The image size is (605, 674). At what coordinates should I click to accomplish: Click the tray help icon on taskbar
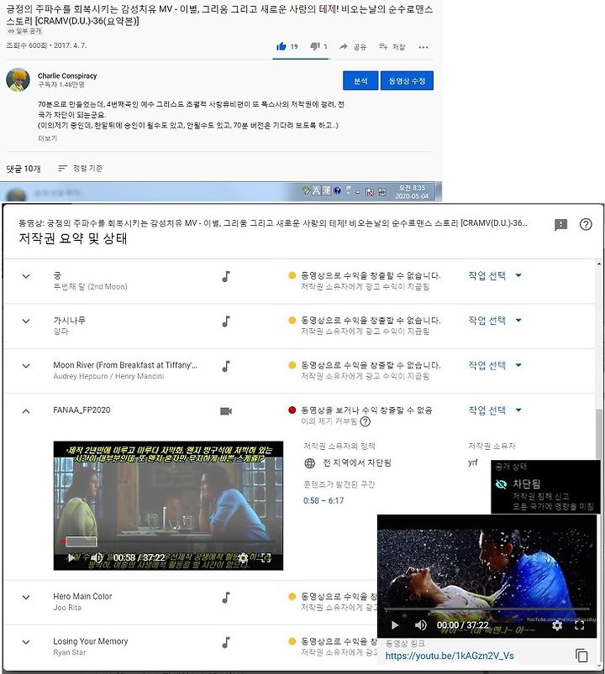click(337, 191)
